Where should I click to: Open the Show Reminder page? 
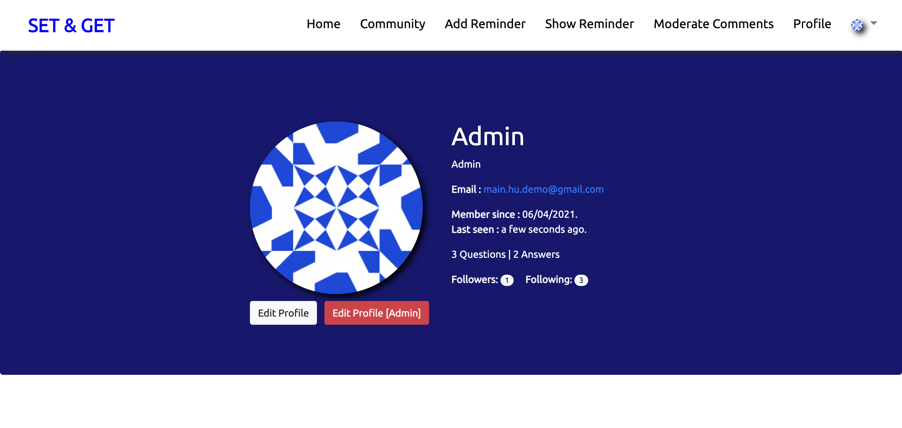coord(589,24)
